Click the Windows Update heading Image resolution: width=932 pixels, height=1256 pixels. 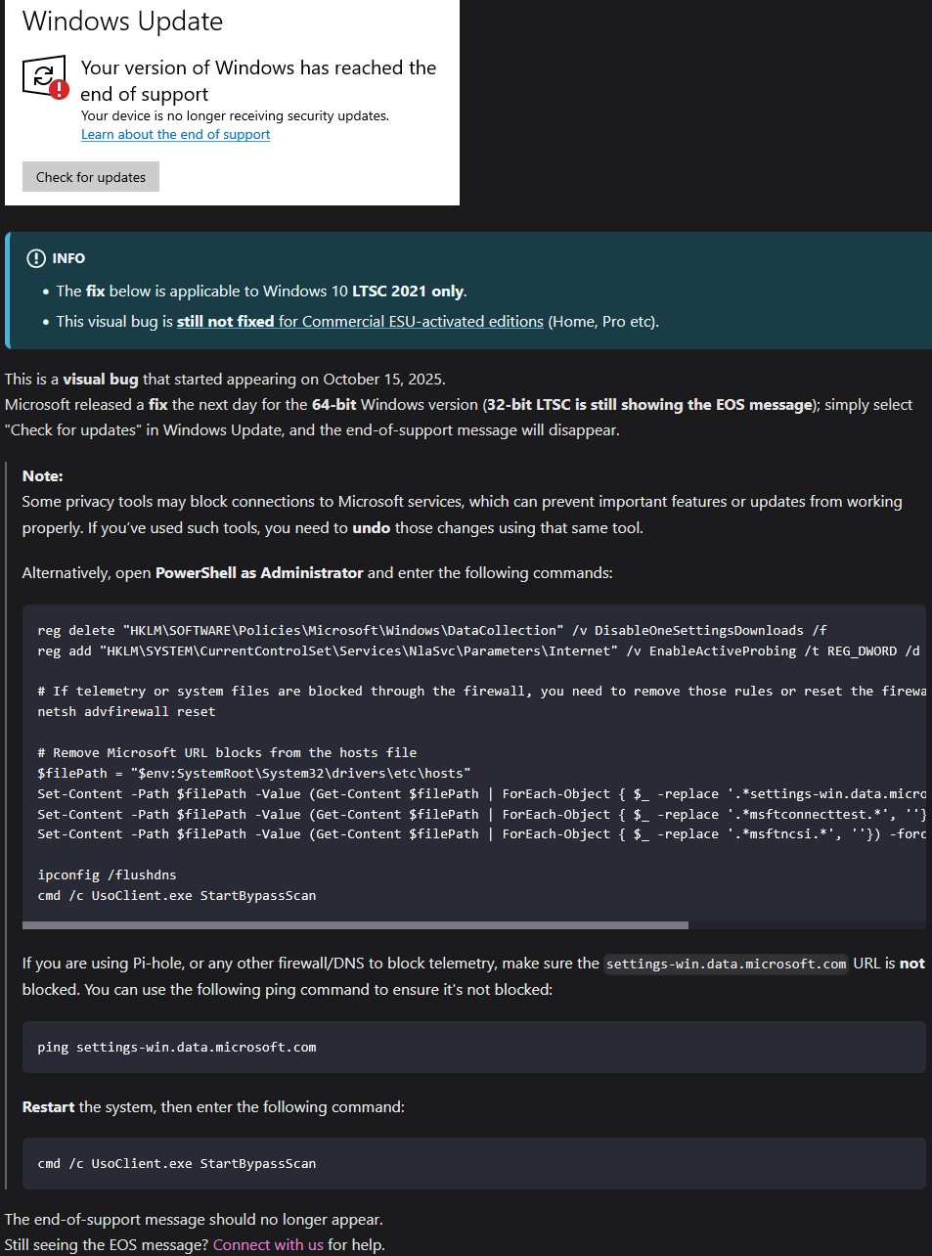pos(122,22)
